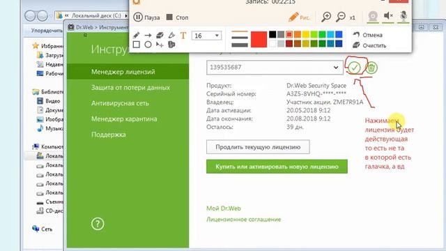Screen dimensions: 446x251
Task: Zoom out with the minus magnifier
Action: pos(341,17)
